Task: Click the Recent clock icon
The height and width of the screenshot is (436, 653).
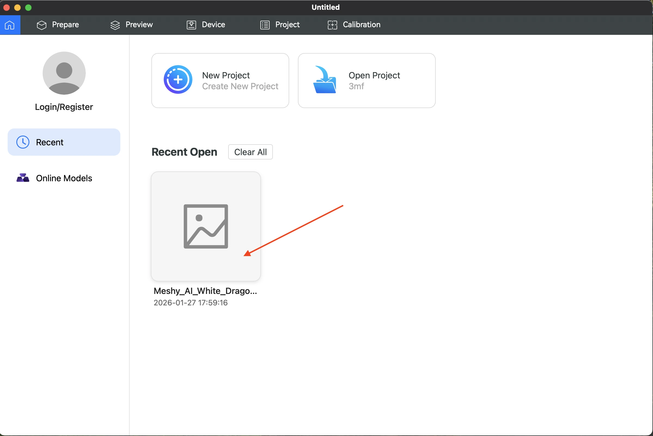Action: point(23,142)
